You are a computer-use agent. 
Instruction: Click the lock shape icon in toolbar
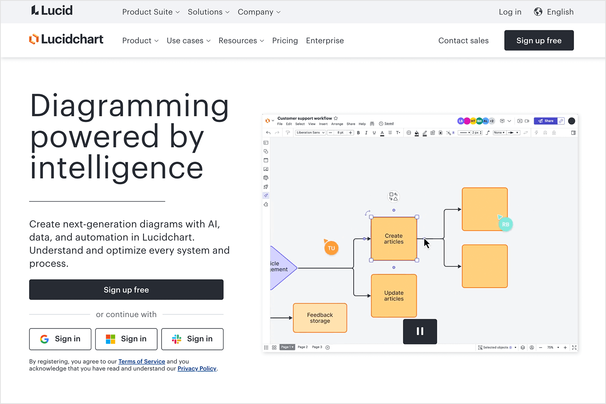[554, 133]
